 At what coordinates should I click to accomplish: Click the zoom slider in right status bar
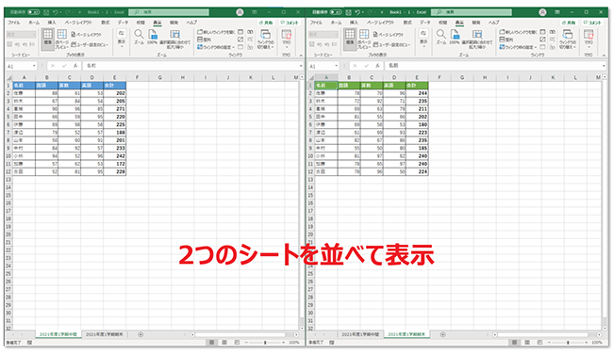568,343
